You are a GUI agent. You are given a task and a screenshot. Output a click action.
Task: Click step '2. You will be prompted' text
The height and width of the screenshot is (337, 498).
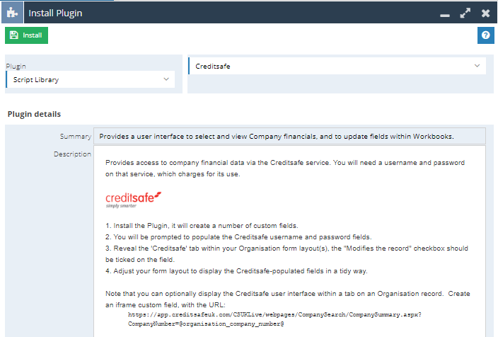tap(238, 237)
